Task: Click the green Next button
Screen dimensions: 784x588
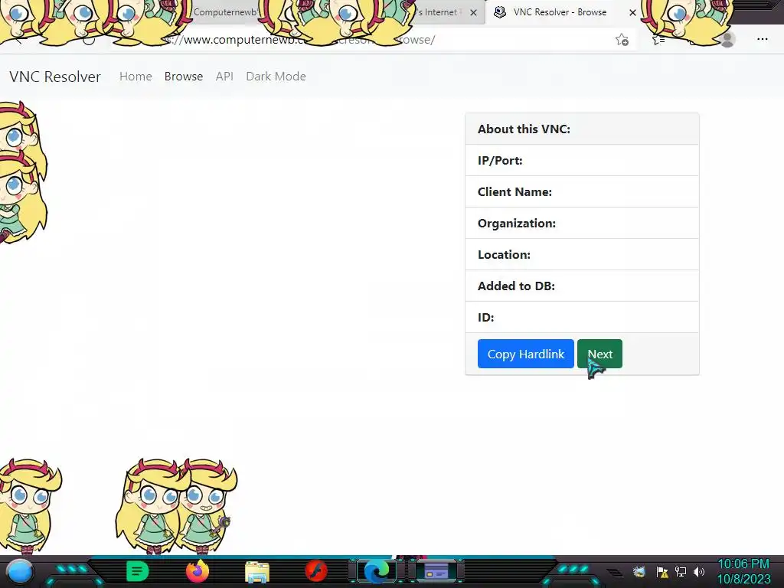Action: 599,354
